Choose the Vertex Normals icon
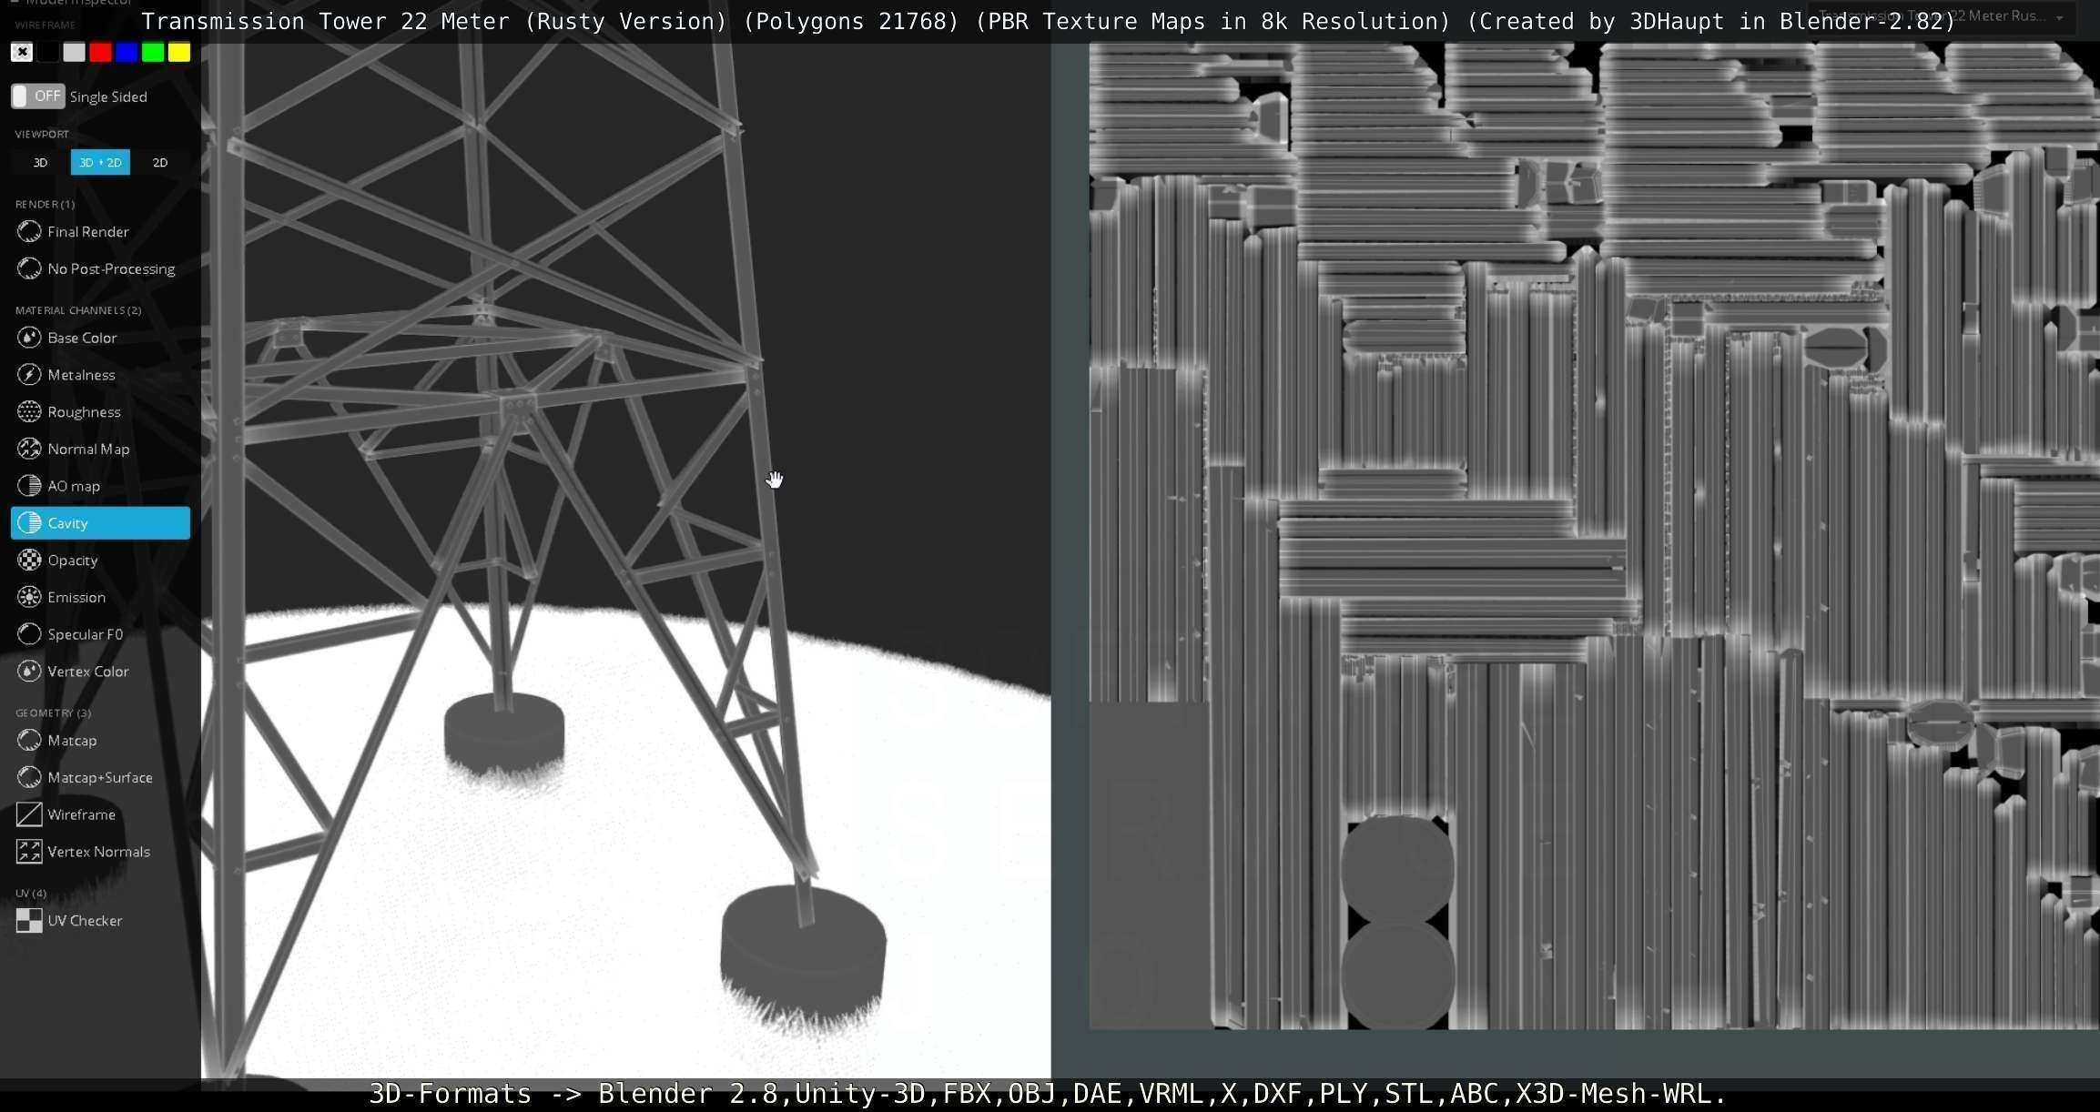2100x1112 pixels. (29, 852)
